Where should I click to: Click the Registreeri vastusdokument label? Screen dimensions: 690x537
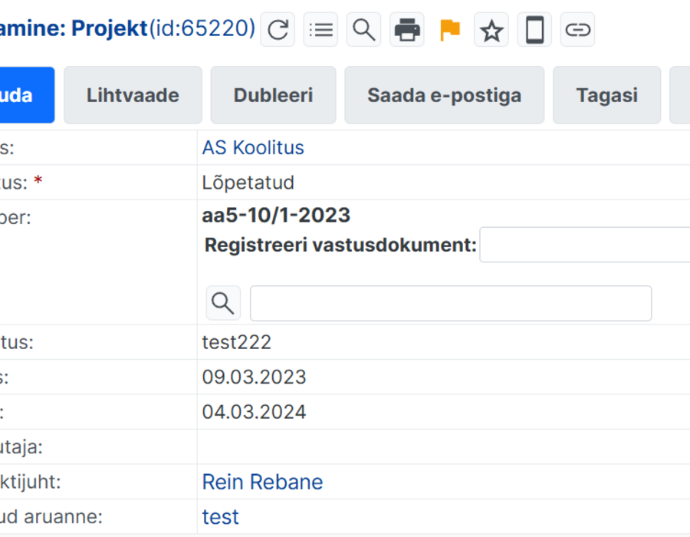tap(340, 245)
